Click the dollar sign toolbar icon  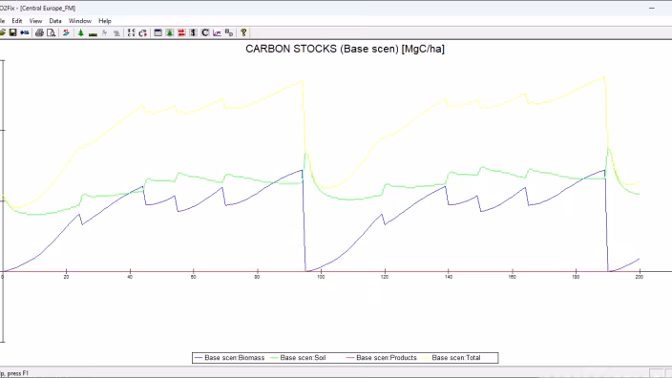tap(193, 32)
